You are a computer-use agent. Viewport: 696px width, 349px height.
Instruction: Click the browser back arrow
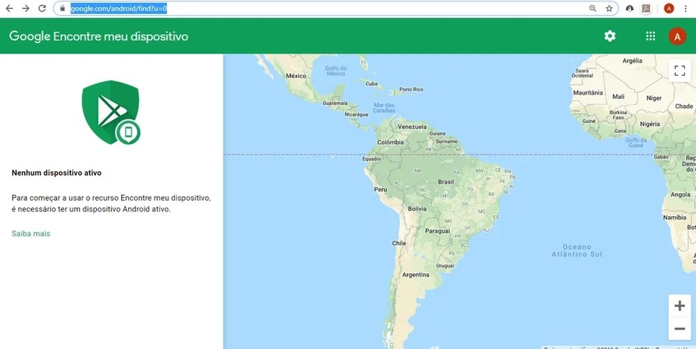(9, 8)
